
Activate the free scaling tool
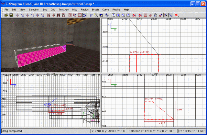click(113, 15)
